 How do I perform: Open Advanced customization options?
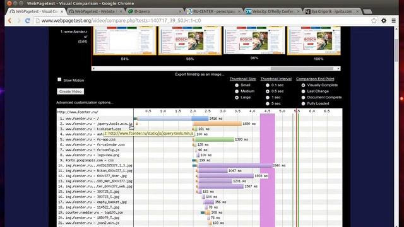[85, 102]
